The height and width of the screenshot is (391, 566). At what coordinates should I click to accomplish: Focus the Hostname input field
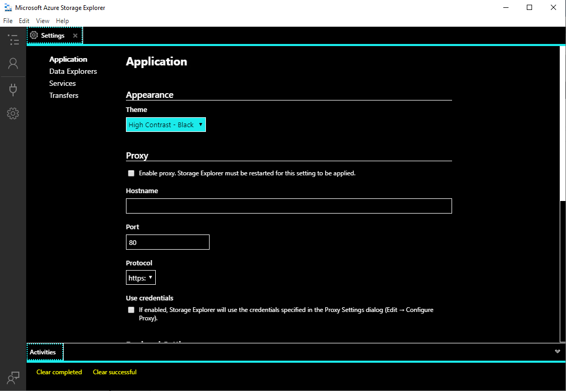pyautogui.click(x=289, y=206)
